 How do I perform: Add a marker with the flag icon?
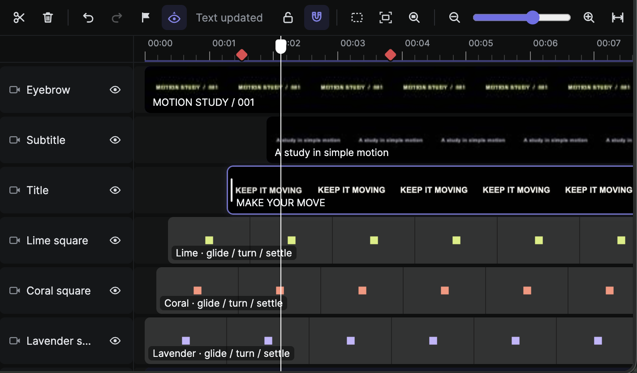tap(146, 17)
